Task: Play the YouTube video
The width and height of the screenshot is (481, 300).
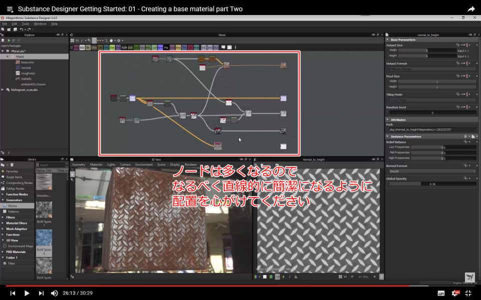Action: tap(27, 293)
